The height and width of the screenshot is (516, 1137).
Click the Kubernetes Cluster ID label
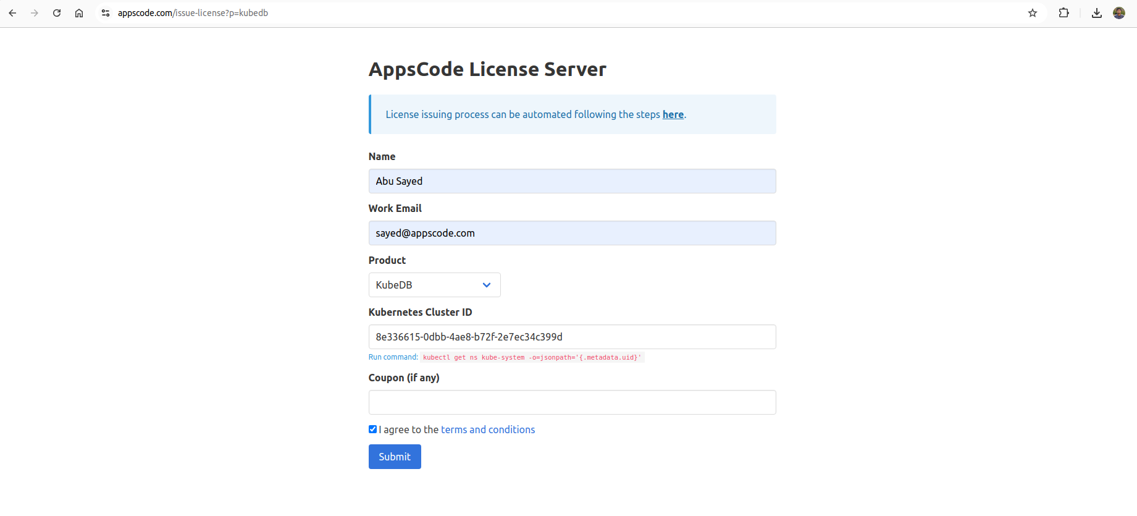(420, 312)
